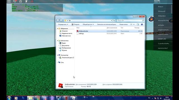
Task: Open the Видео library
Action: (x=64, y=43)
